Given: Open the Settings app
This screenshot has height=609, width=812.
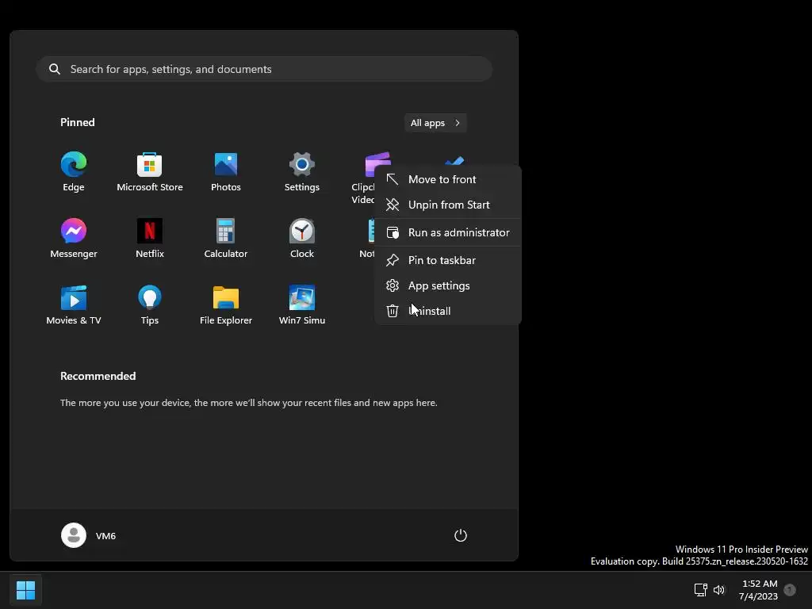Looking at the screenshot, I should (x=302, y=172).
